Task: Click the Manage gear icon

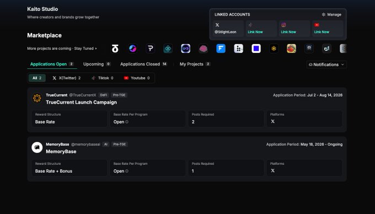Action: point(324,14)
